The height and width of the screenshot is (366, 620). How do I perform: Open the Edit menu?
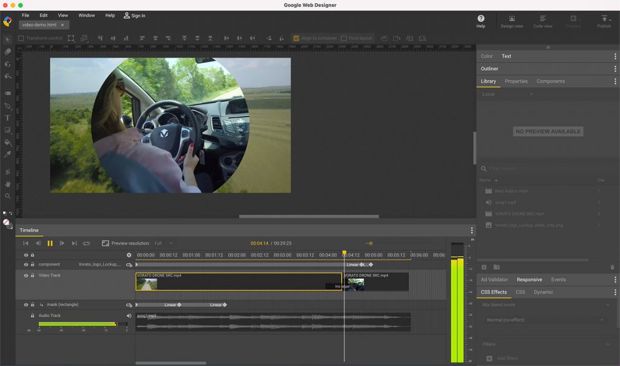pos(44,15)
